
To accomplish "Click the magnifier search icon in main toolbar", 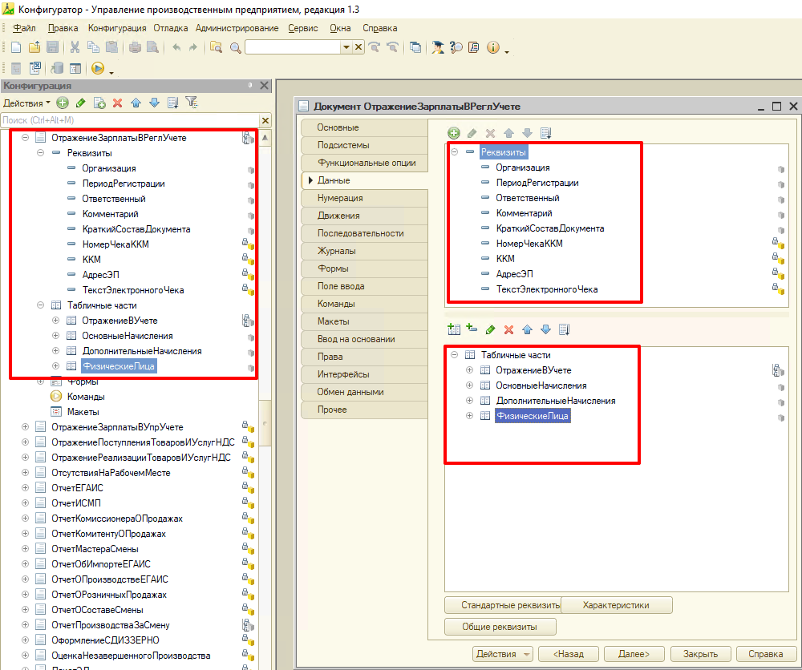I will coord(236,47).
